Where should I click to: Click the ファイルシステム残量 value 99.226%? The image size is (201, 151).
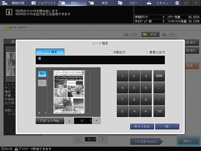[x=194, y=21]
